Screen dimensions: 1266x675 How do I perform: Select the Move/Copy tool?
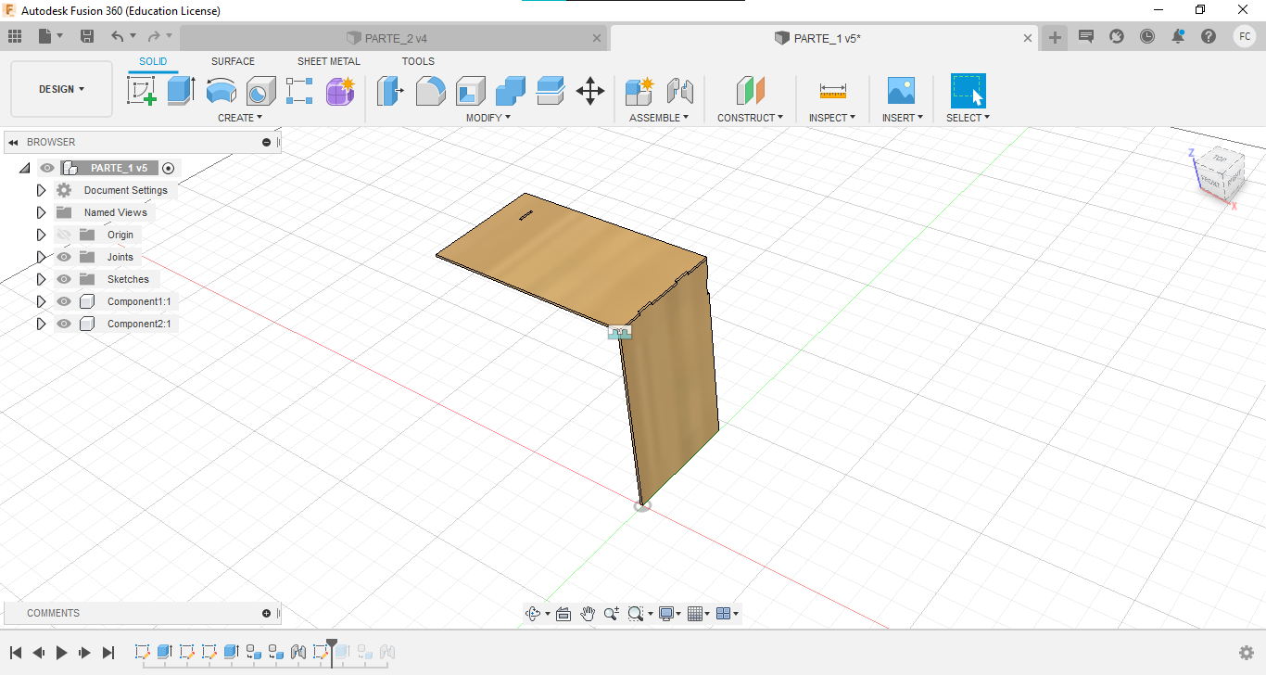pos(590,91)
